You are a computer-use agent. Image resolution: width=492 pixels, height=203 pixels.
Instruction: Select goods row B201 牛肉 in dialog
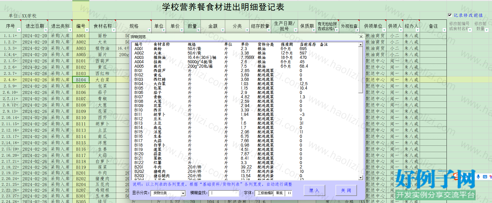click(245, 167)
